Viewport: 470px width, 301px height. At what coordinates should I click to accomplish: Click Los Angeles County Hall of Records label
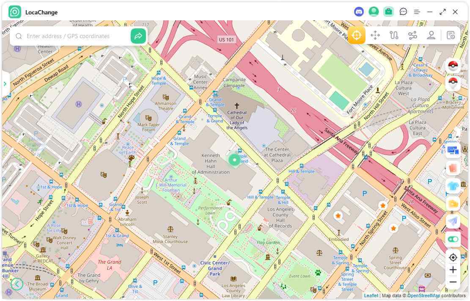(280, 218)
